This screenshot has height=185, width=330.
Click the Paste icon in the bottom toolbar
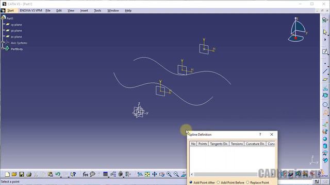pyautogui.click(x=51, y=174)
